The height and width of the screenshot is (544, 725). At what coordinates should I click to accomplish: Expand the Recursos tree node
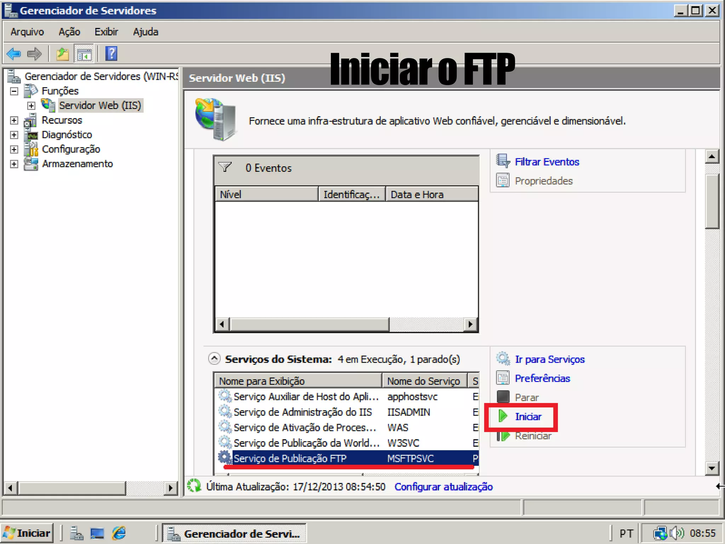14,120
